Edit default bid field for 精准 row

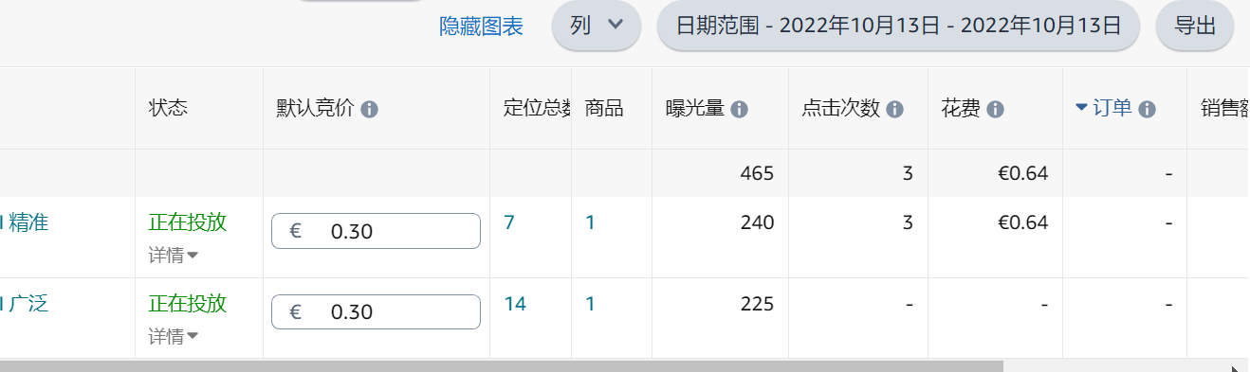[x=376, y=231]
